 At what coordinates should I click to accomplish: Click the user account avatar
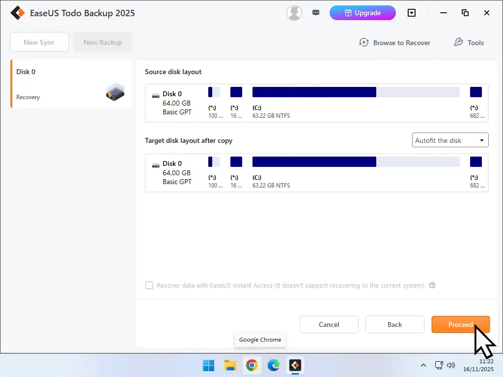(x=294, y=13)
